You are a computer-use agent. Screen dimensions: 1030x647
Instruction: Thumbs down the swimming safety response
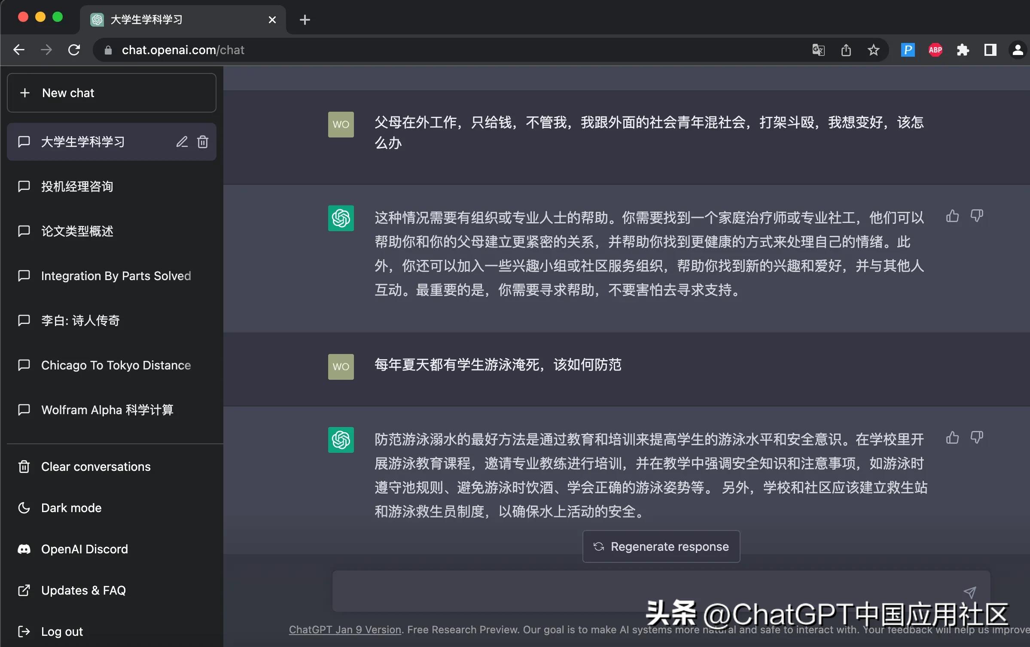977,437
